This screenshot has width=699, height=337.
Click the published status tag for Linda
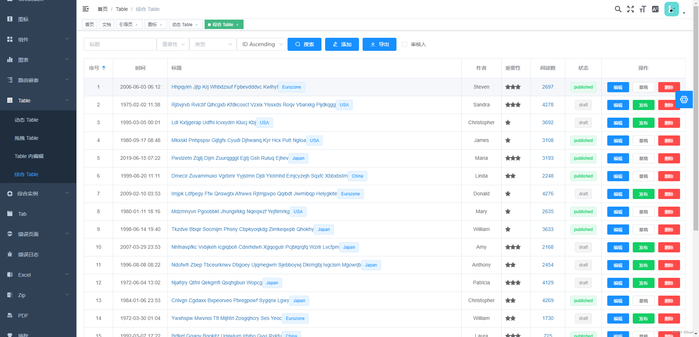[583, 176]
